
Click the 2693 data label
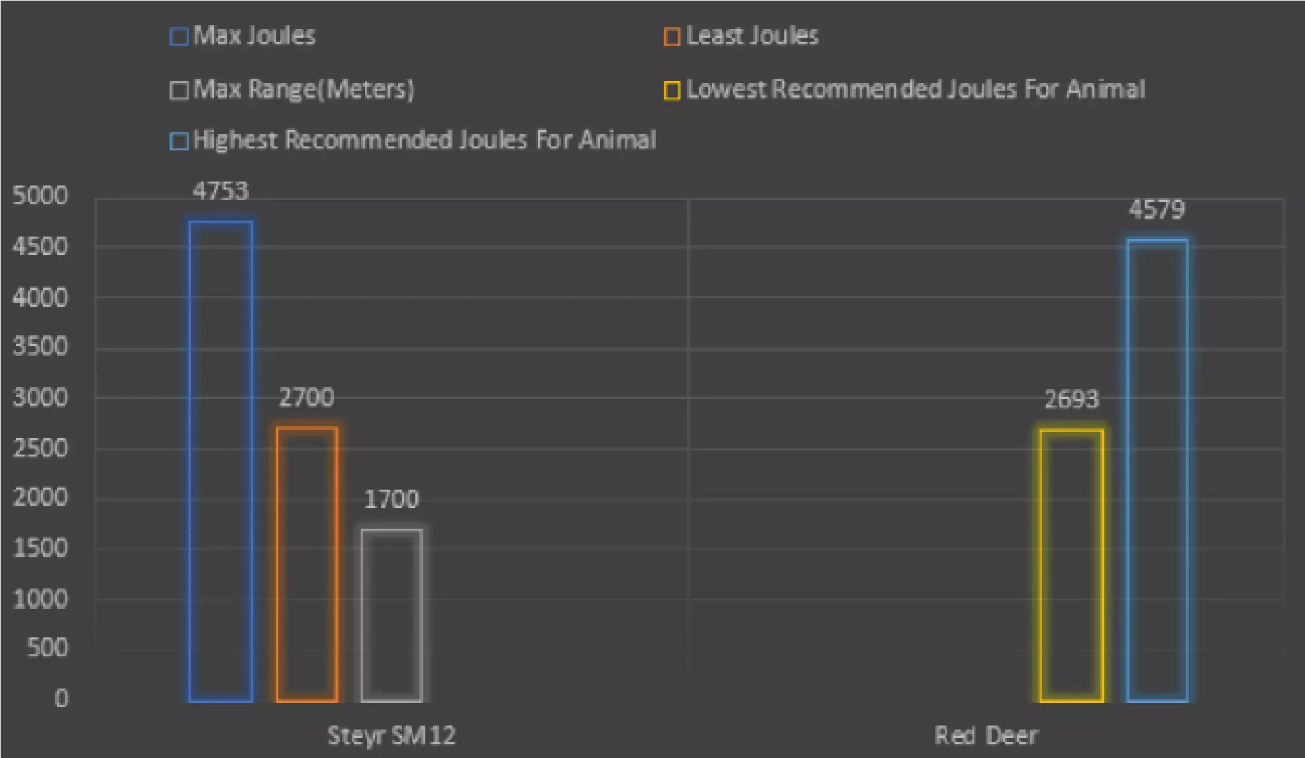pyautogui.click(x=1071, y=400)
